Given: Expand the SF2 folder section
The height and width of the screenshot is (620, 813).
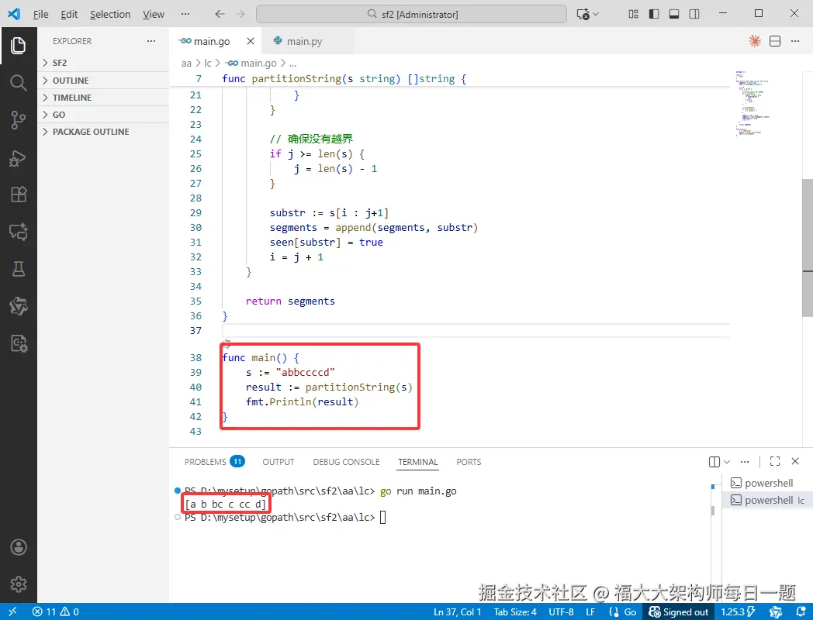Looking at the screenshot, I should point(104,63).
